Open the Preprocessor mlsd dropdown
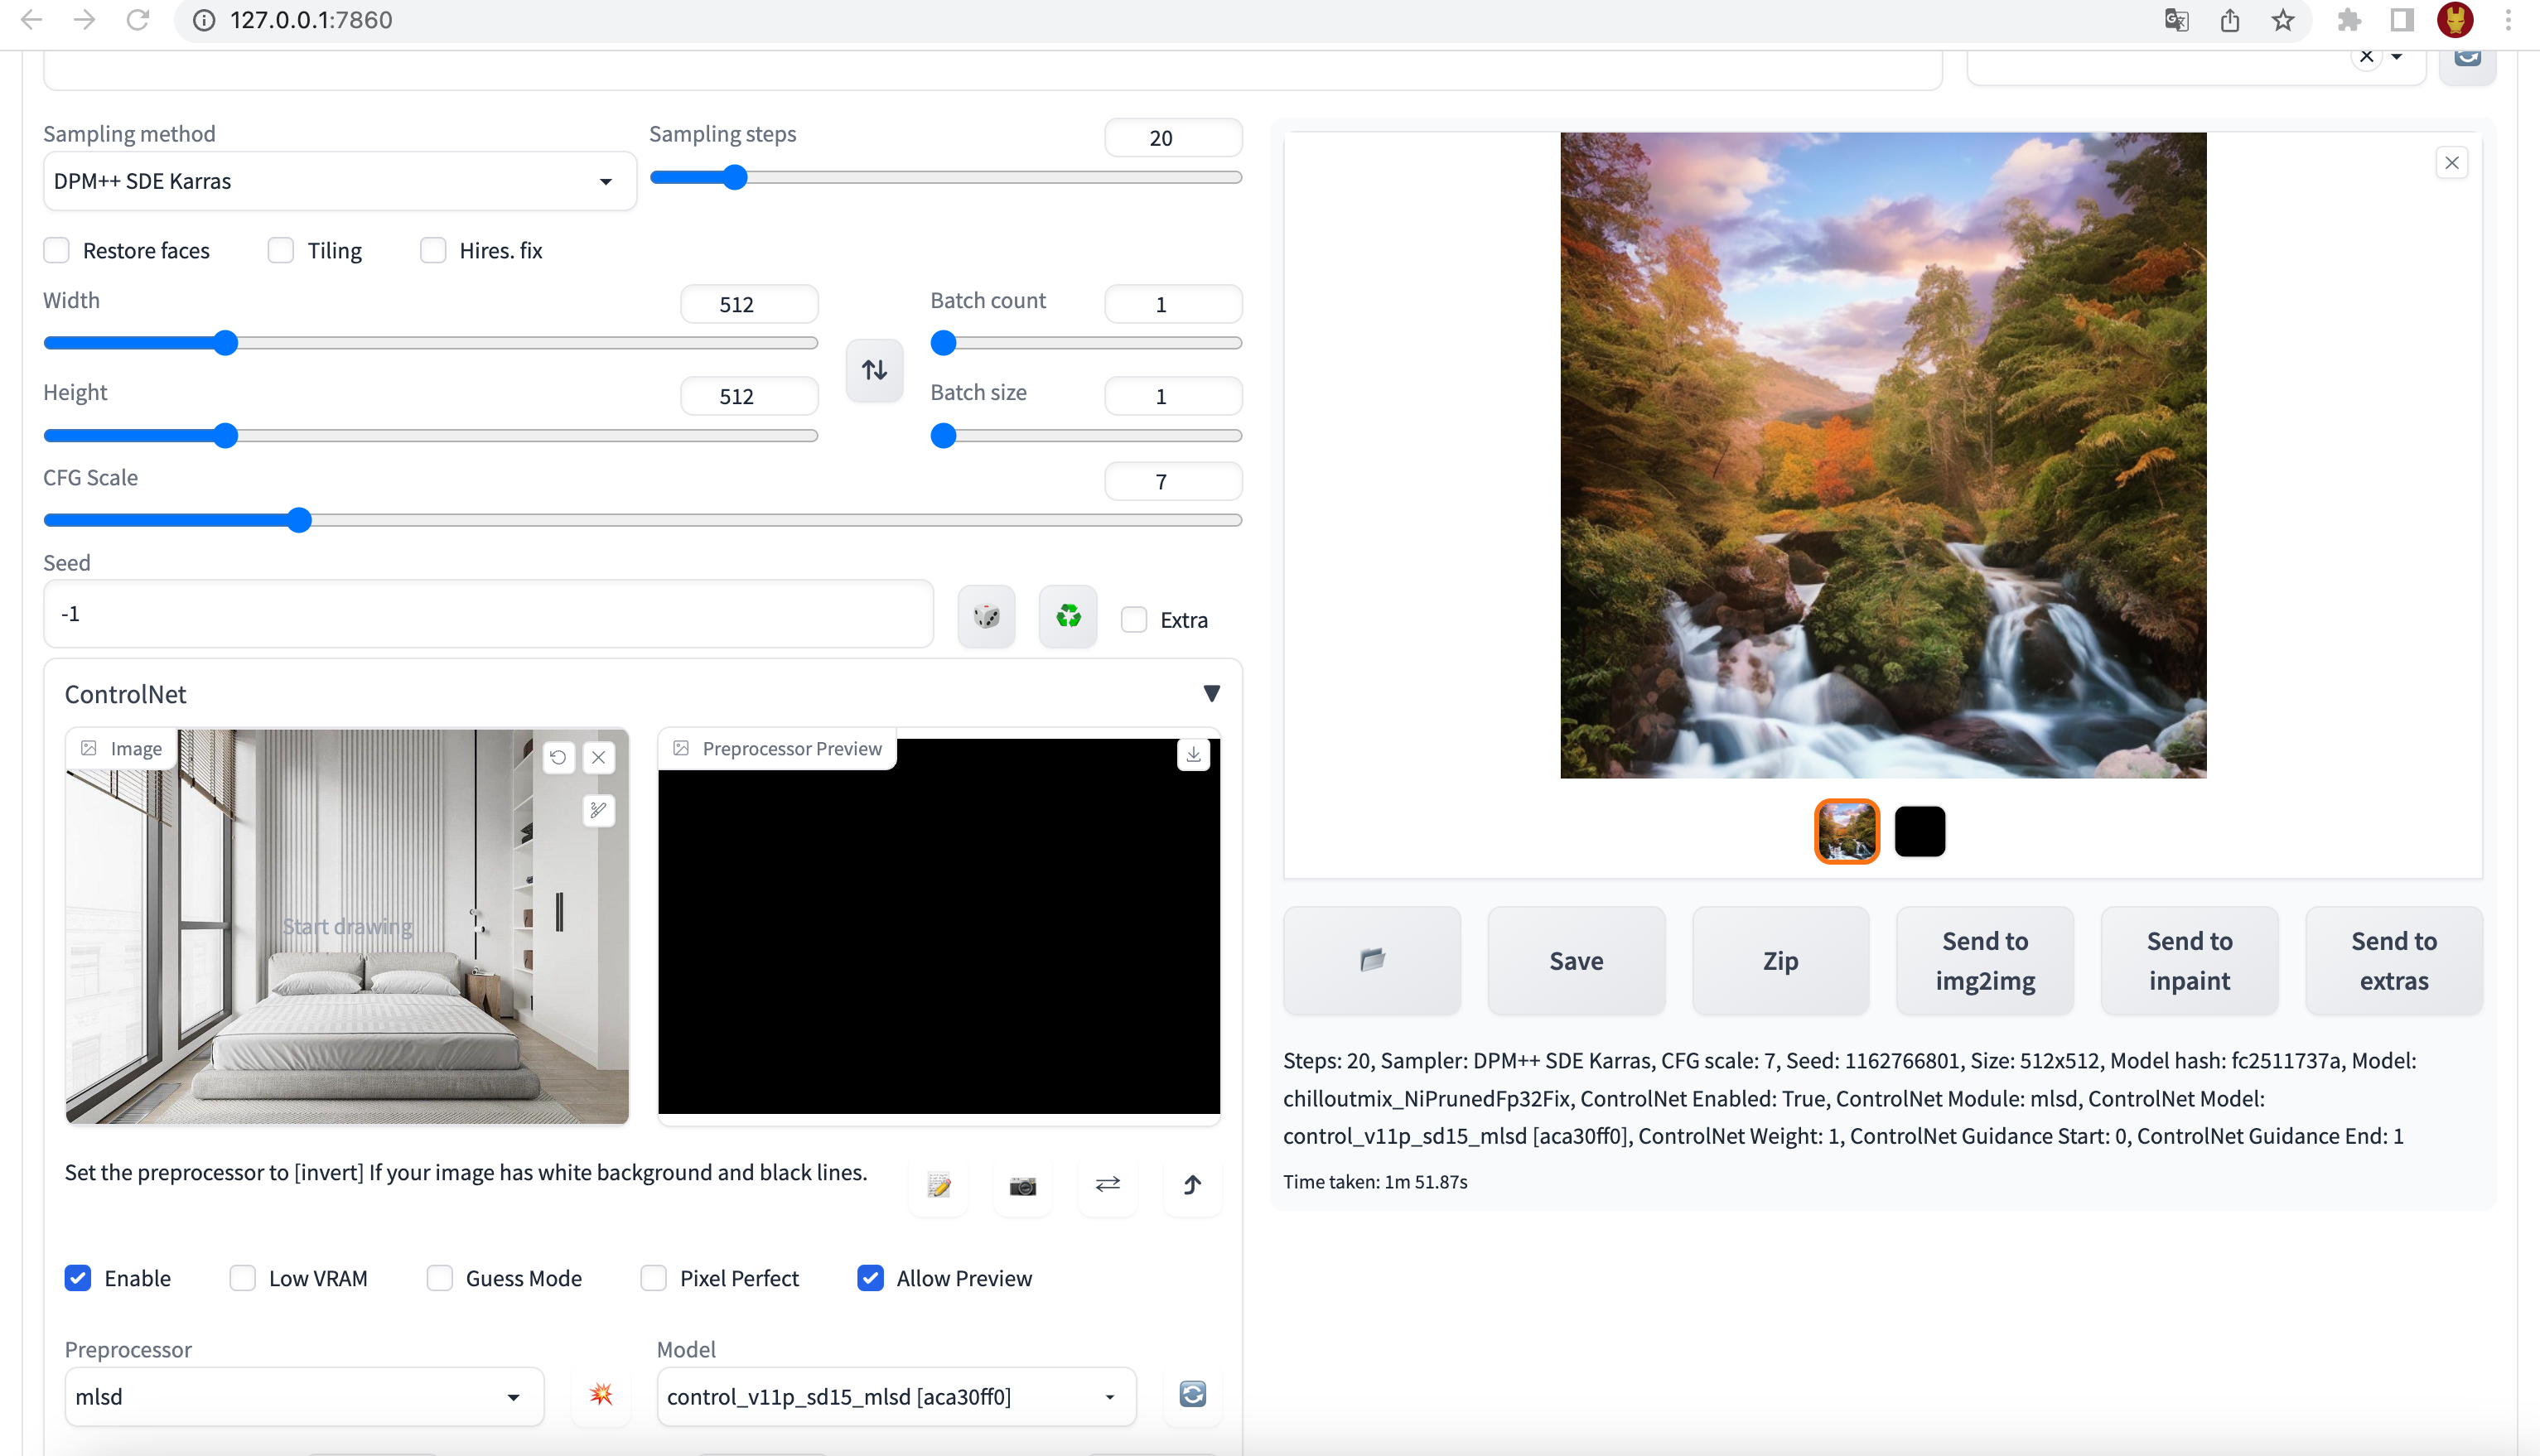This screenshot has height=1456, width=2540. (303, 1397)
